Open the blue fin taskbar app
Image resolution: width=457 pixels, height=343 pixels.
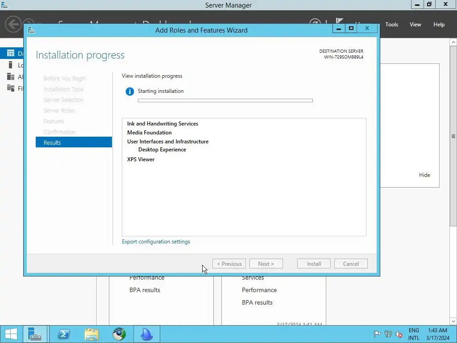tap(146, 334)
